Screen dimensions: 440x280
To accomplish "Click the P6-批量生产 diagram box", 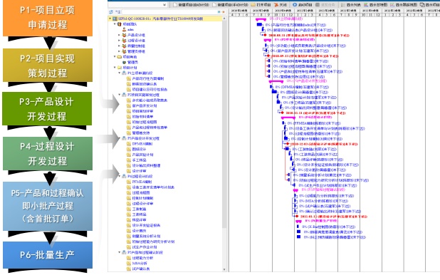I will tap(48, 255).
